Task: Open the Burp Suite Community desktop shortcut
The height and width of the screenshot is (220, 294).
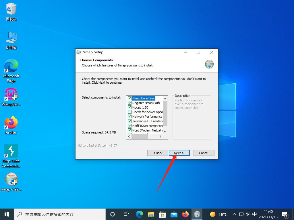Action: pyautogui.click(x=11, y=156)
